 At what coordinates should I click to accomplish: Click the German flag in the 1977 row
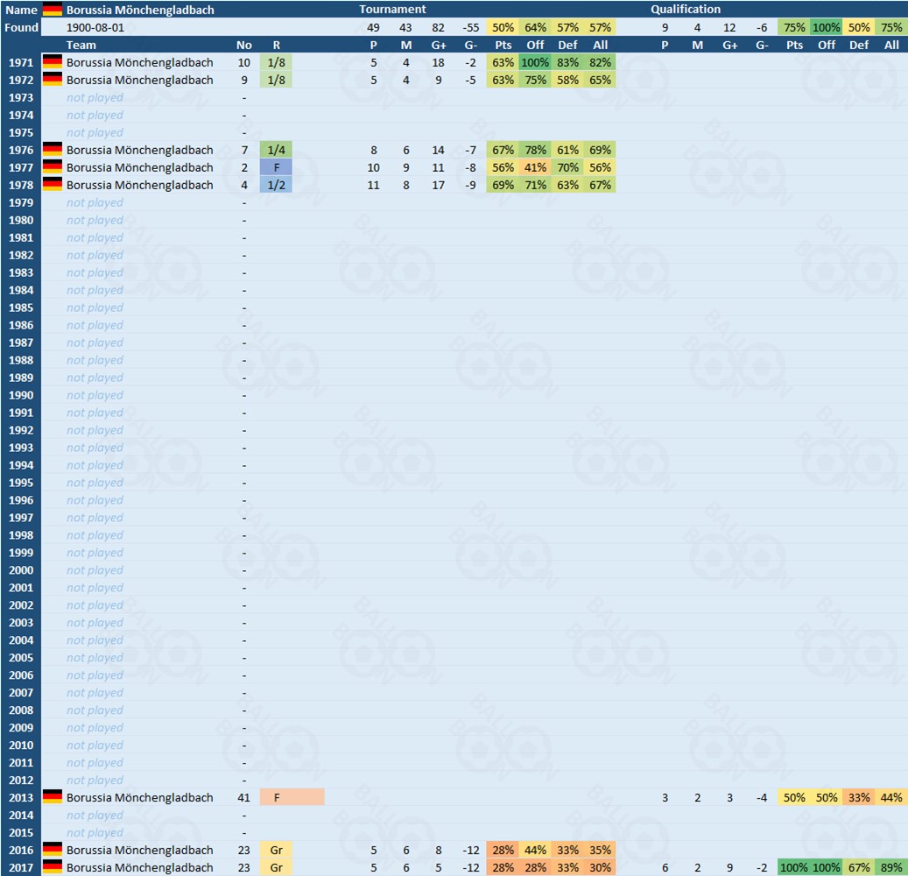pyautogui.click(x=53, y=167)
